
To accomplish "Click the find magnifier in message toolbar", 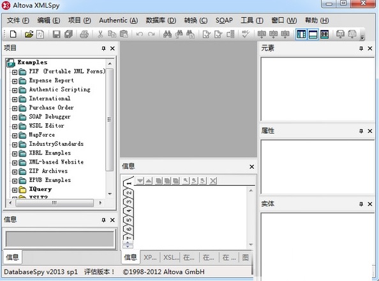I will 186,181.
